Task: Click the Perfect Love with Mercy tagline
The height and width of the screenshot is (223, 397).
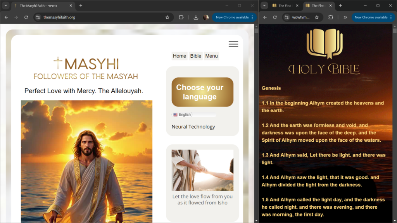Action: coord(84,91)
